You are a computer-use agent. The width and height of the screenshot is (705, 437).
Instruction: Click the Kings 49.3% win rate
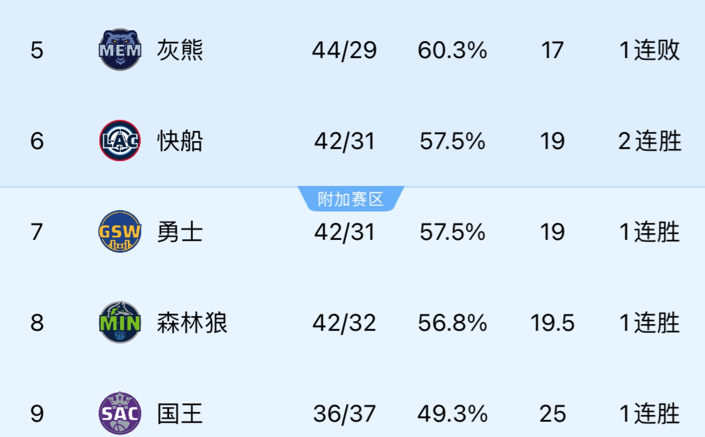(x=452, y=414)
